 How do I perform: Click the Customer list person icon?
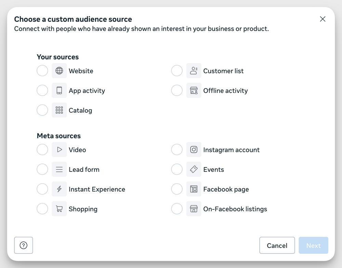coord(194,71)
